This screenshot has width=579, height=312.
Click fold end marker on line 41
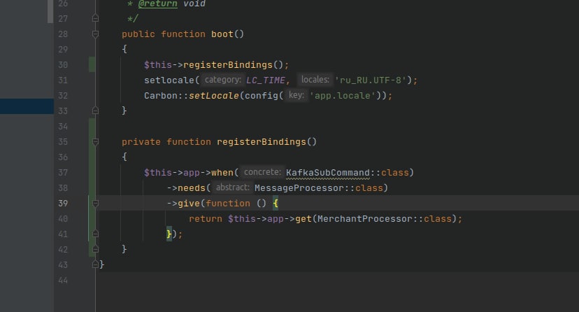95,234
